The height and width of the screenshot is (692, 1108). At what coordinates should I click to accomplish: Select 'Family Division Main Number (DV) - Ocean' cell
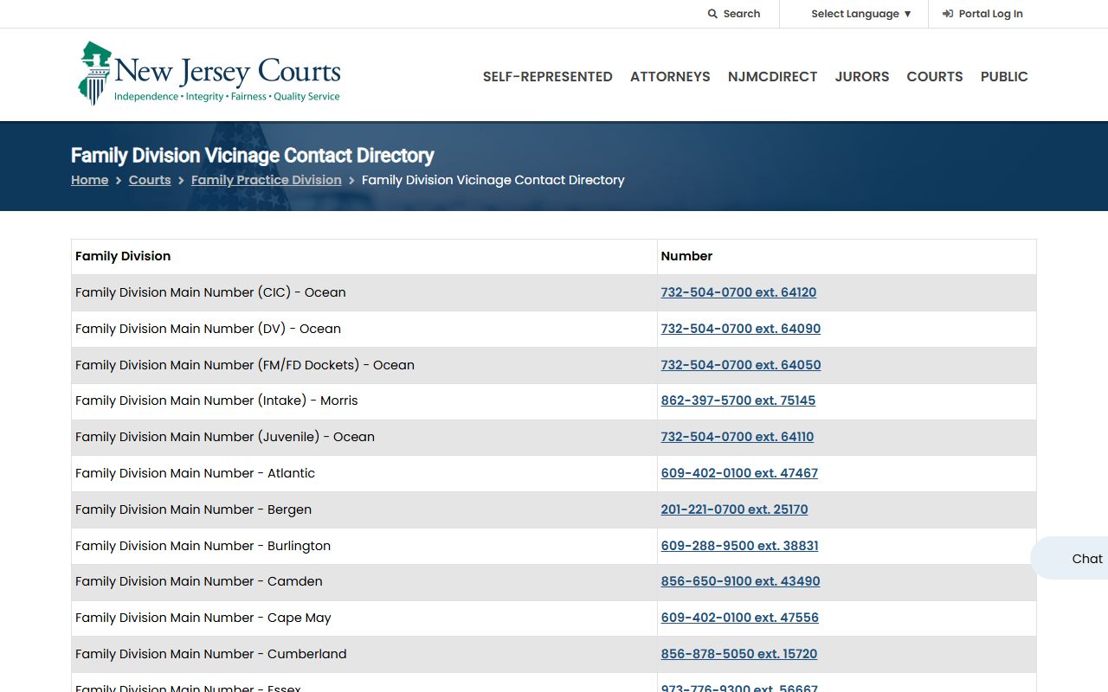pos(364,330)
